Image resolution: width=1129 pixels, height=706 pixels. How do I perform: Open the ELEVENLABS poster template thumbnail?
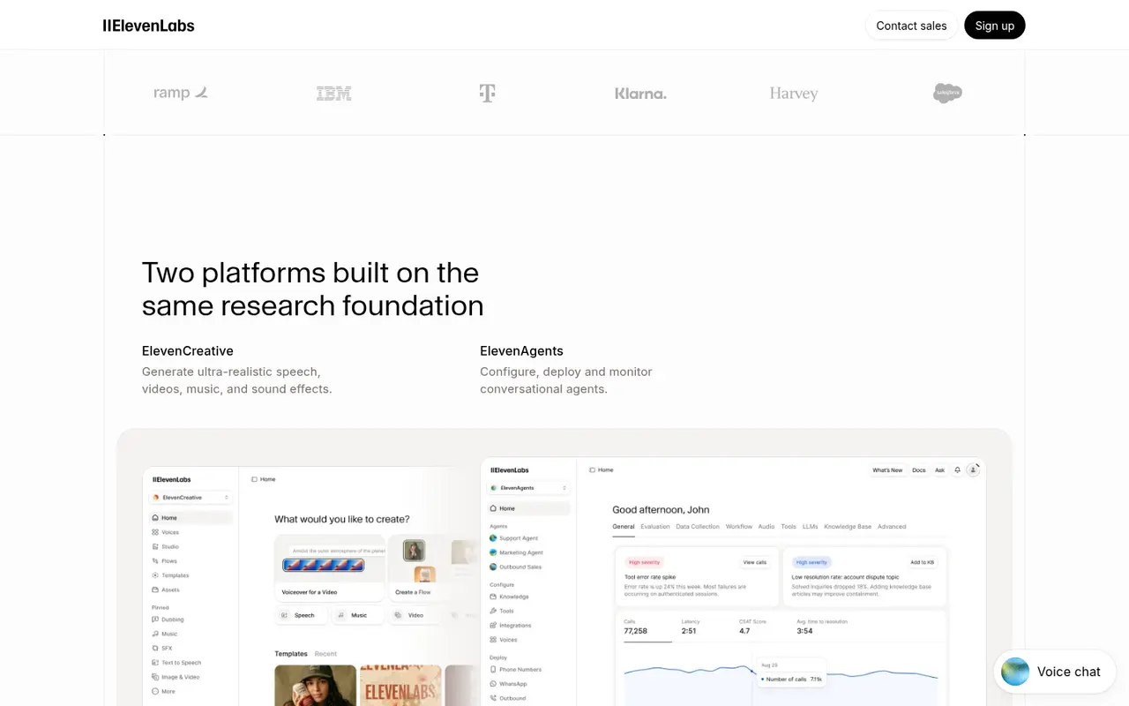coord(400,685)
